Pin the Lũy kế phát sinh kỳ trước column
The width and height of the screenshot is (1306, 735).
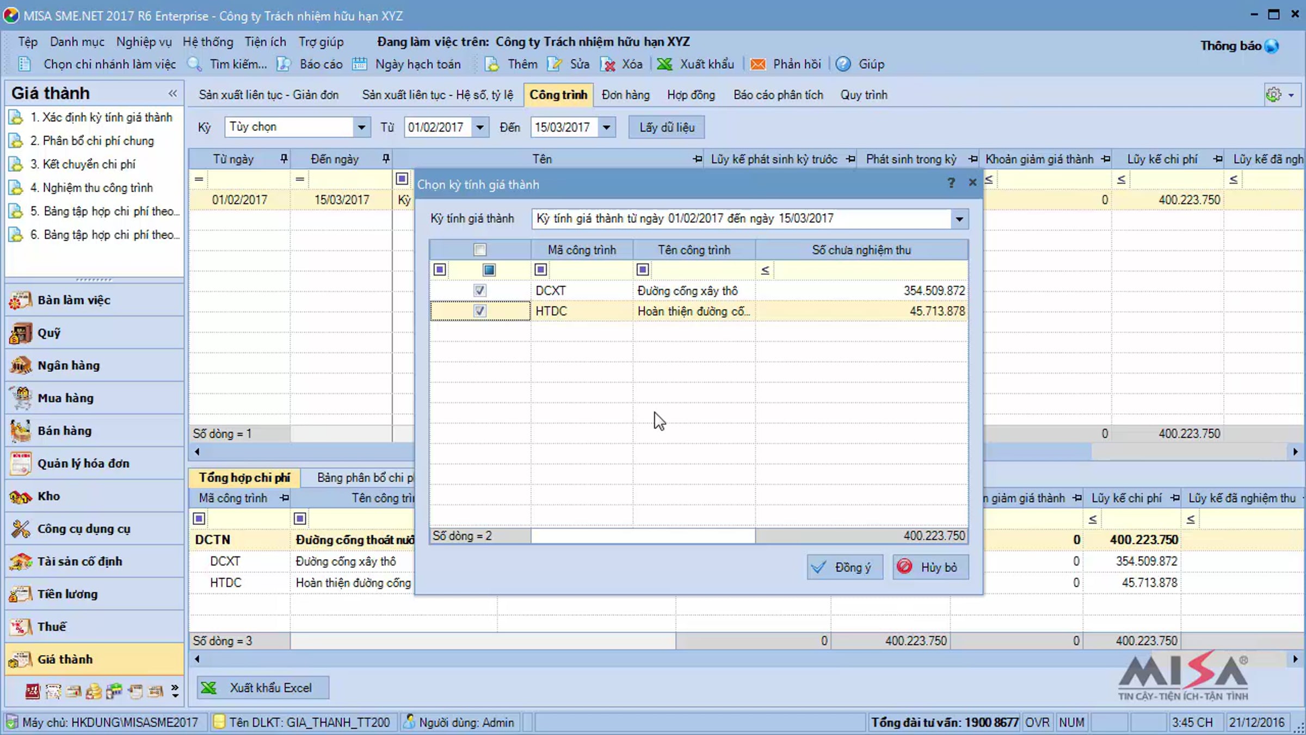pos(851,159)
